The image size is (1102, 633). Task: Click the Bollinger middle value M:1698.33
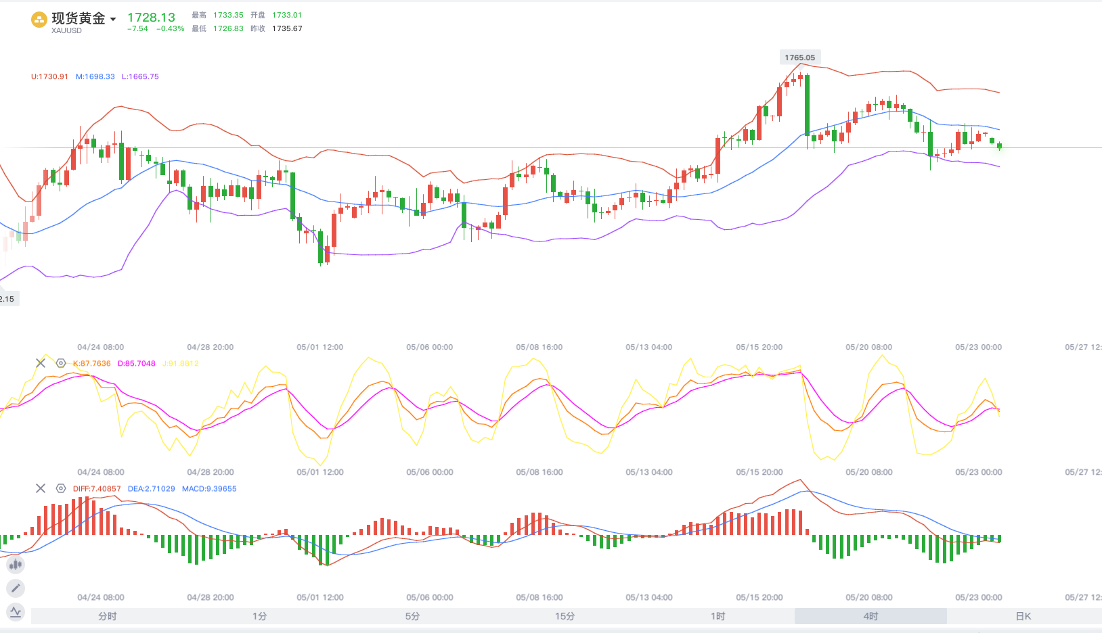[x=95, y=76]
